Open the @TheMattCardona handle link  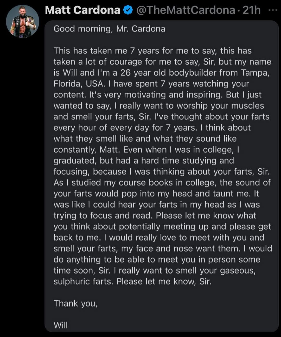coord(186,10)
